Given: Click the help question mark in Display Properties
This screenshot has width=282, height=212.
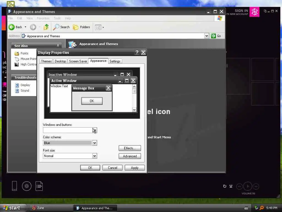Looking at the screenshot, I should pyautogui.click(x=137, y=52).
